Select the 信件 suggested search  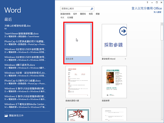click(75, 14)
